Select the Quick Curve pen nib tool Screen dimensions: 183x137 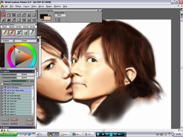coord(29,15)
